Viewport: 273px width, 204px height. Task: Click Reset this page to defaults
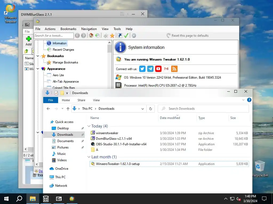187,36
